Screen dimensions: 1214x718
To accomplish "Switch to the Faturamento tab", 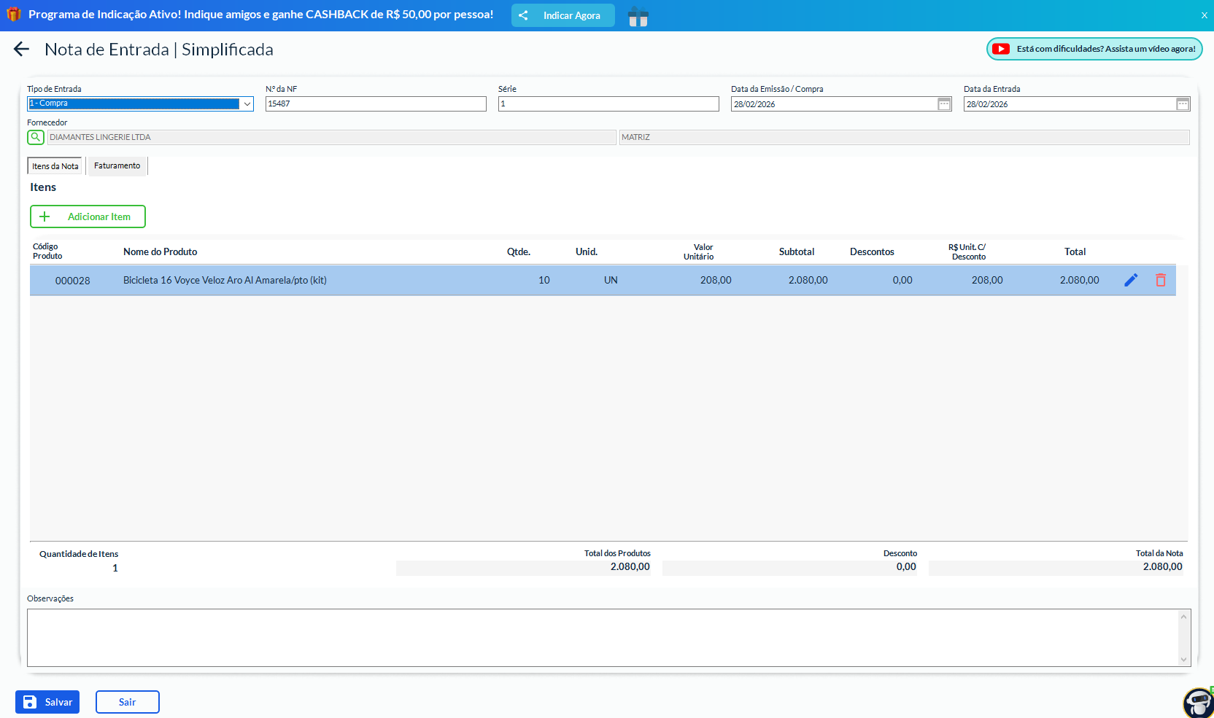I will [x=117, y=166].
